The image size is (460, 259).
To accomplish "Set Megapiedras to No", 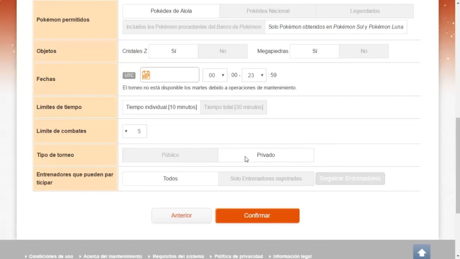I will point(364,51).
